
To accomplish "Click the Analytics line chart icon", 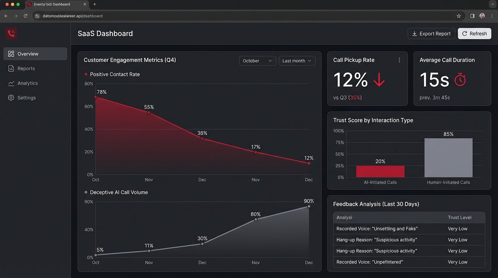I will point(11,83).
